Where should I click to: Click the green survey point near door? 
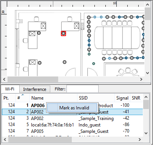(x=94, y=64)
